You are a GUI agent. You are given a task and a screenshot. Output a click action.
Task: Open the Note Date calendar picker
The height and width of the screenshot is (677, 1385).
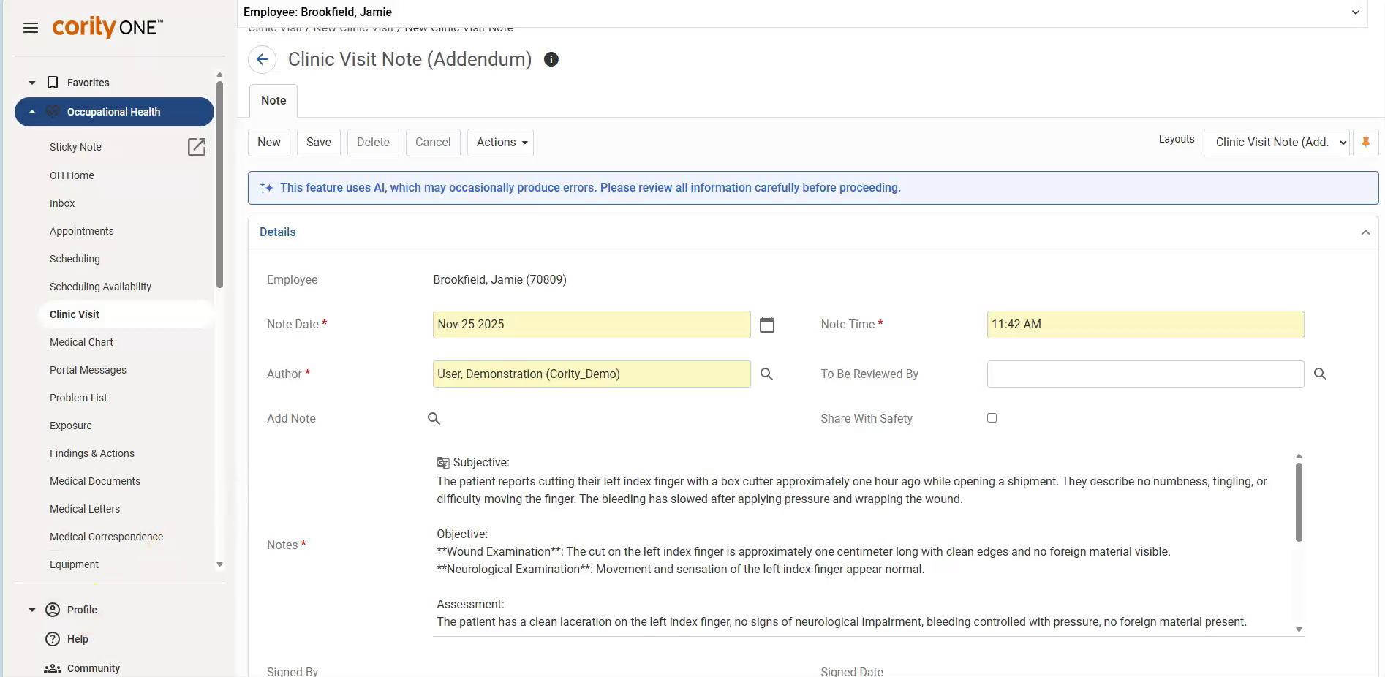[x=767, y=325]
